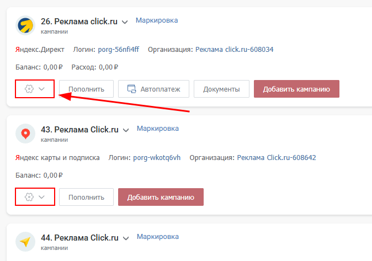Click Пополнить button for account 26

pyautogui.click(x=86, y=89)
